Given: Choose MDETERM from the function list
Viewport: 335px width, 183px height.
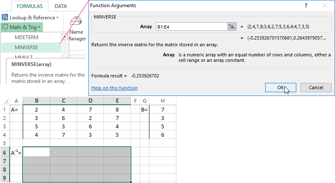Looking at the screenshot, I should tap(26, 37).
